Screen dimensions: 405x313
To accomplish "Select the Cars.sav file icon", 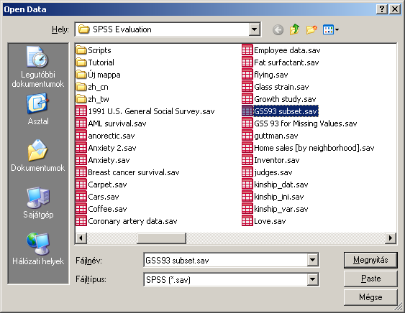I will click(81, 197).
